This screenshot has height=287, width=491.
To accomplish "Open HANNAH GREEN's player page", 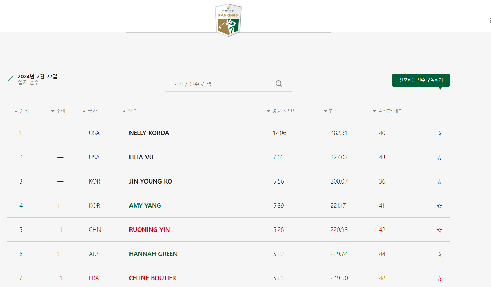I will [153, 254].
